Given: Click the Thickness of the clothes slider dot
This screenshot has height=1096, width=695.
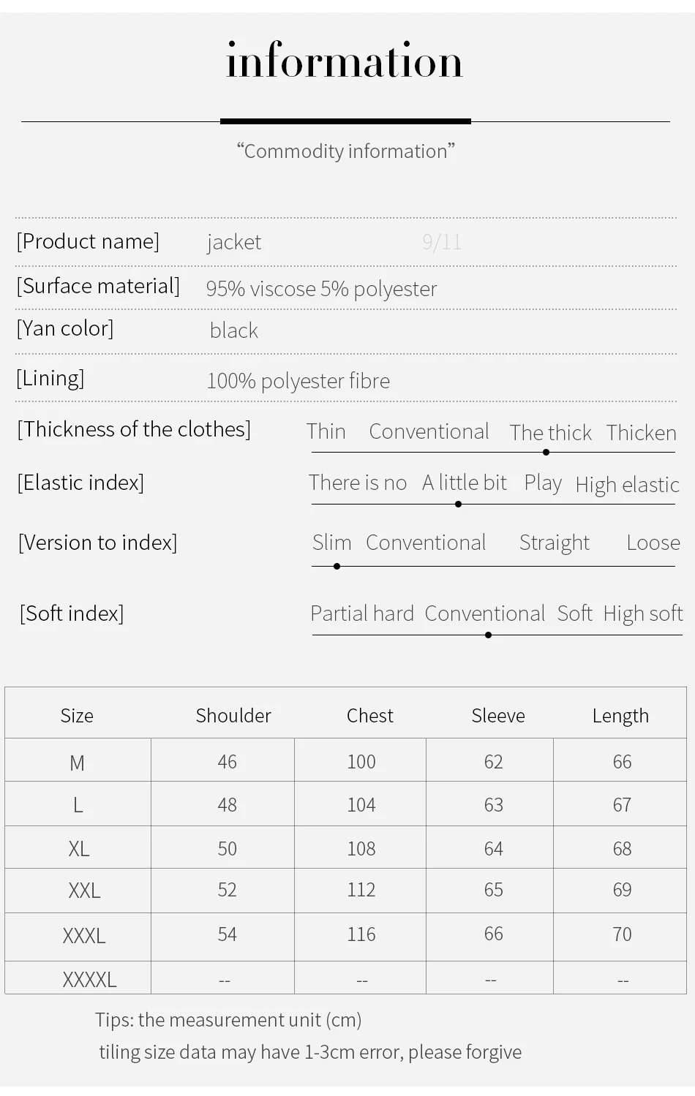Looking at the screenshot, I should [546, 452].
